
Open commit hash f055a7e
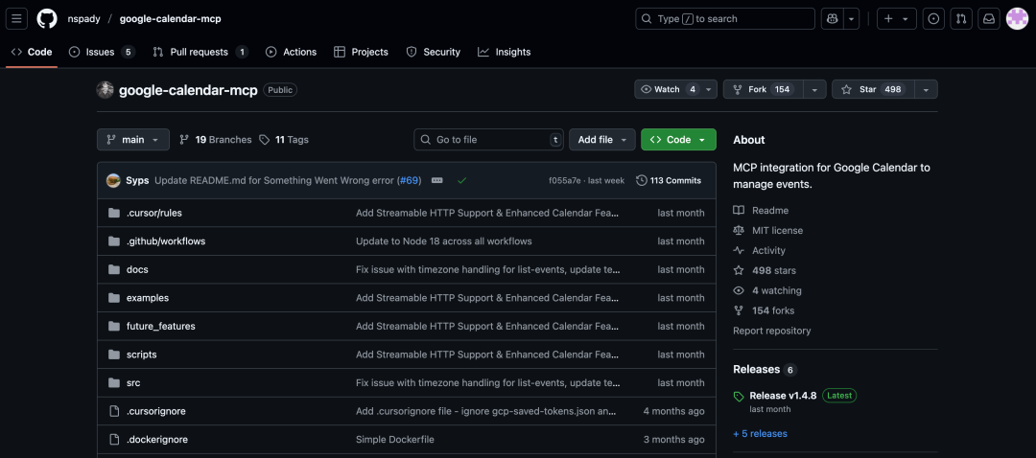pyautogui.click(x=565, y=180)
